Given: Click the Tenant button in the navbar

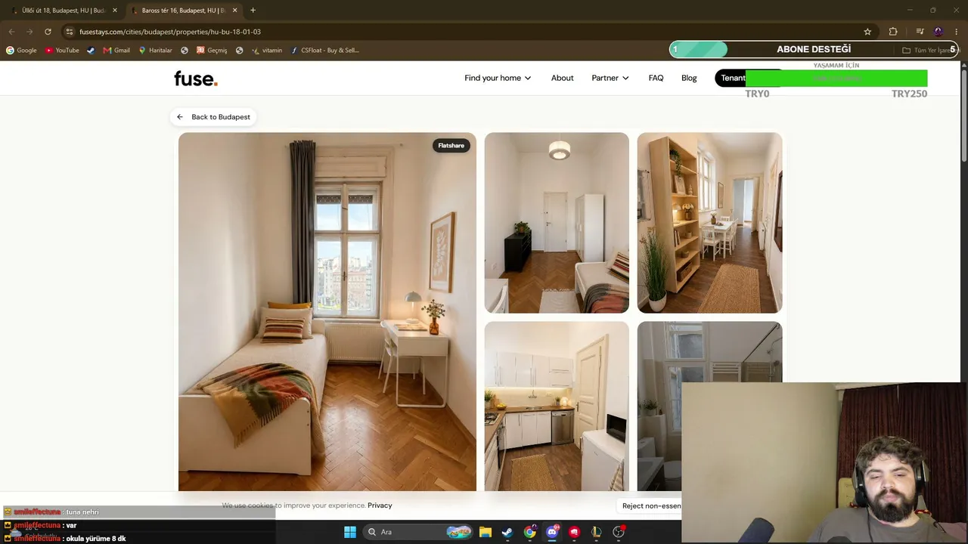Looking at the screenshot, I should (x=731, y=78).
